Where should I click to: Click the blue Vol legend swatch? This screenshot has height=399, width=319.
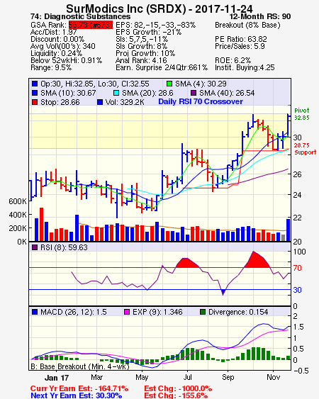100,102
